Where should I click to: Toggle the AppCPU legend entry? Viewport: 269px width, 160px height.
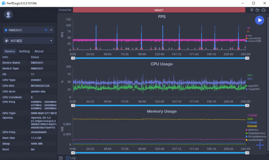pos(252,86)
